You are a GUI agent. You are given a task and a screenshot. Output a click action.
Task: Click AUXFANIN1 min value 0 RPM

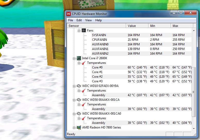coord(154,49)
